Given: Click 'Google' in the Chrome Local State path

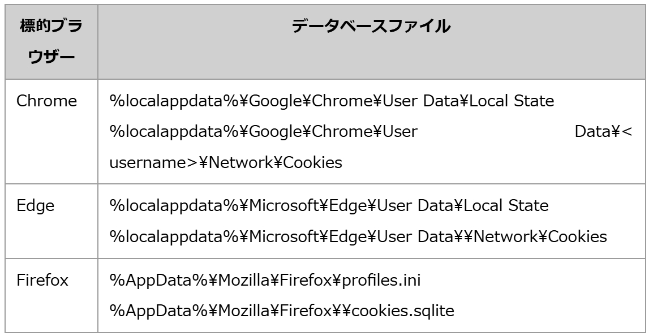Looking at the screenshot, I should coord(274,102).
